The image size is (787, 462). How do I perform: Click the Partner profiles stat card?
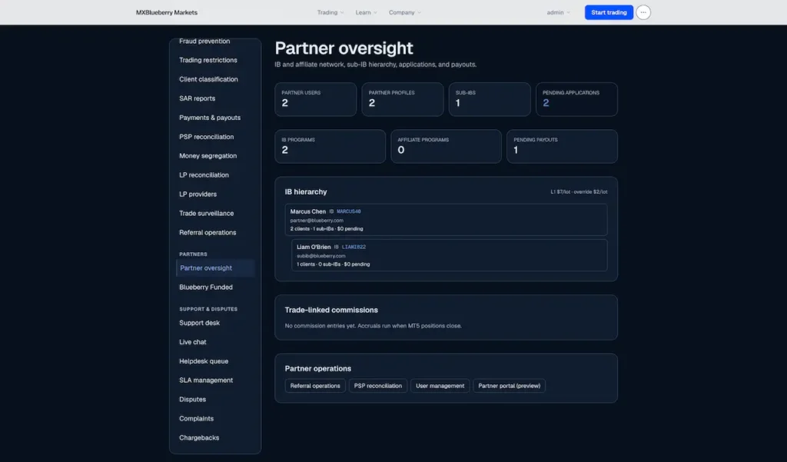[403, 99]
